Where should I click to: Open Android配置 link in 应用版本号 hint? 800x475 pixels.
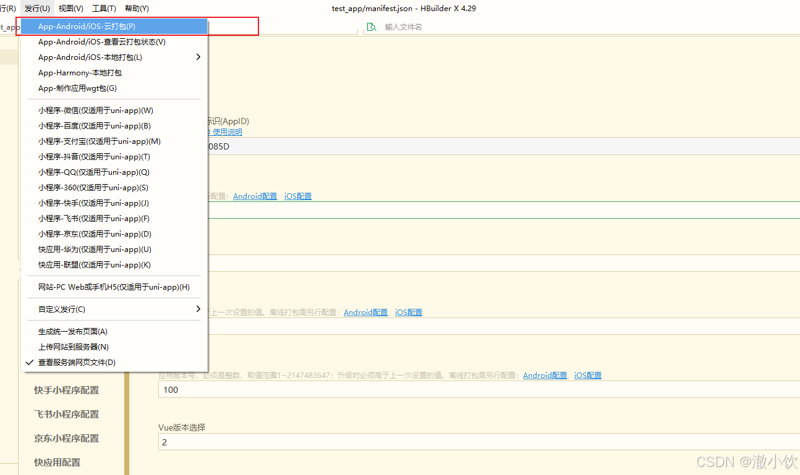pyautogui.click(x=545, y=376)
